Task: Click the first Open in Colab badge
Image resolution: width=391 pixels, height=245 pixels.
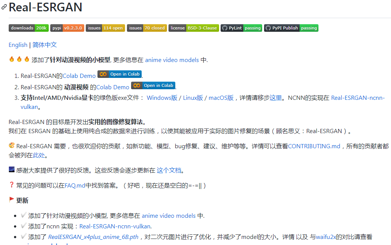Action: tap(119, 74)
